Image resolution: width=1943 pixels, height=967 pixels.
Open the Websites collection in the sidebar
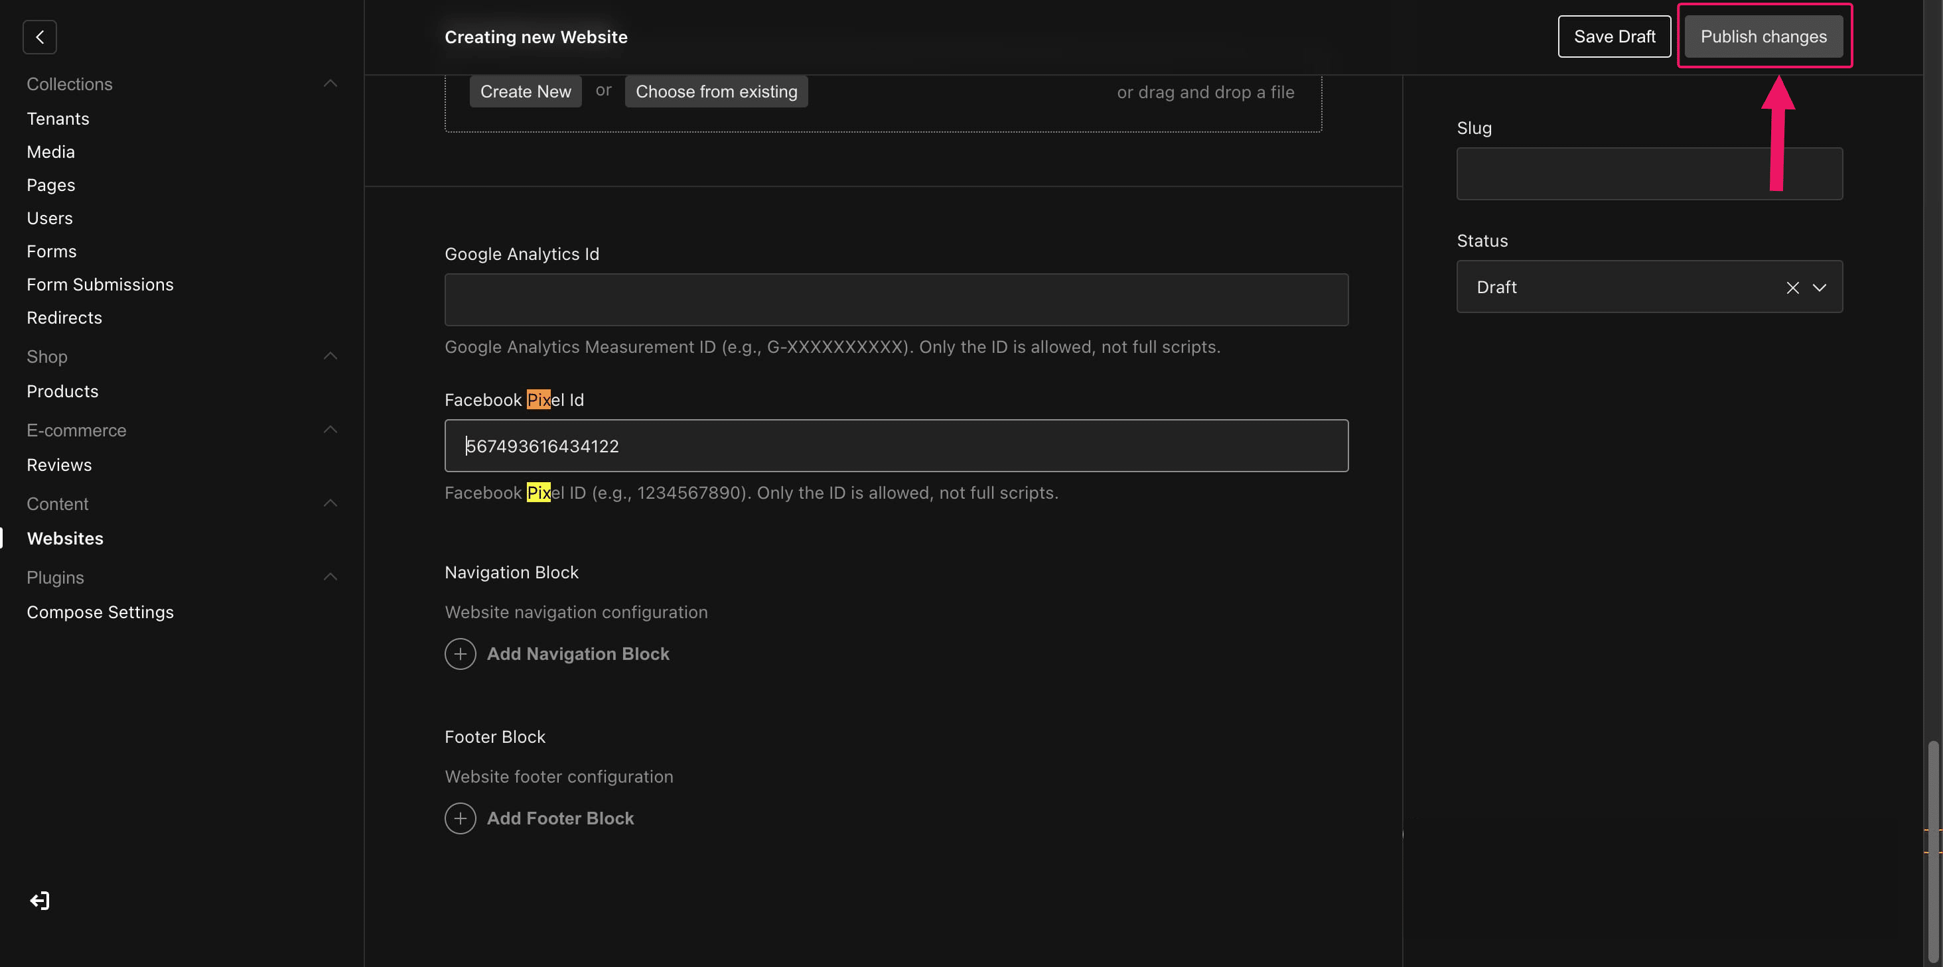click(65, 537)
